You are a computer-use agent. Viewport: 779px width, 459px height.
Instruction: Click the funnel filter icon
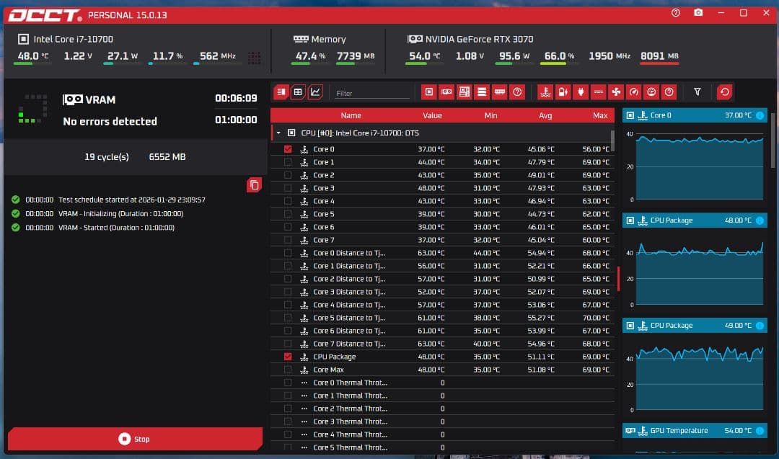[697, 92]
